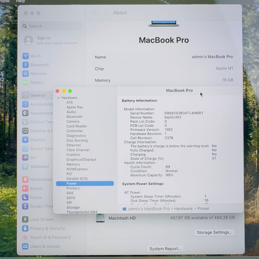Select Audio in the Hardware list
The width and height of the screenshot is (259, 259).
(71, 112)
